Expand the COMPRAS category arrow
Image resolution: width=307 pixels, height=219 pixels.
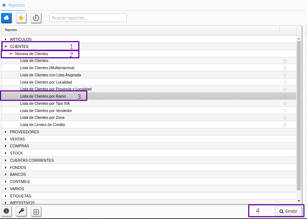(6, 146)
